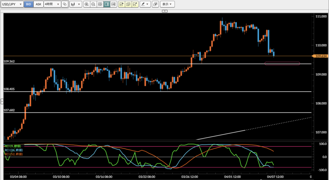Click the 107.000 price axis label
Screen dimensions: 329x180
321,132
